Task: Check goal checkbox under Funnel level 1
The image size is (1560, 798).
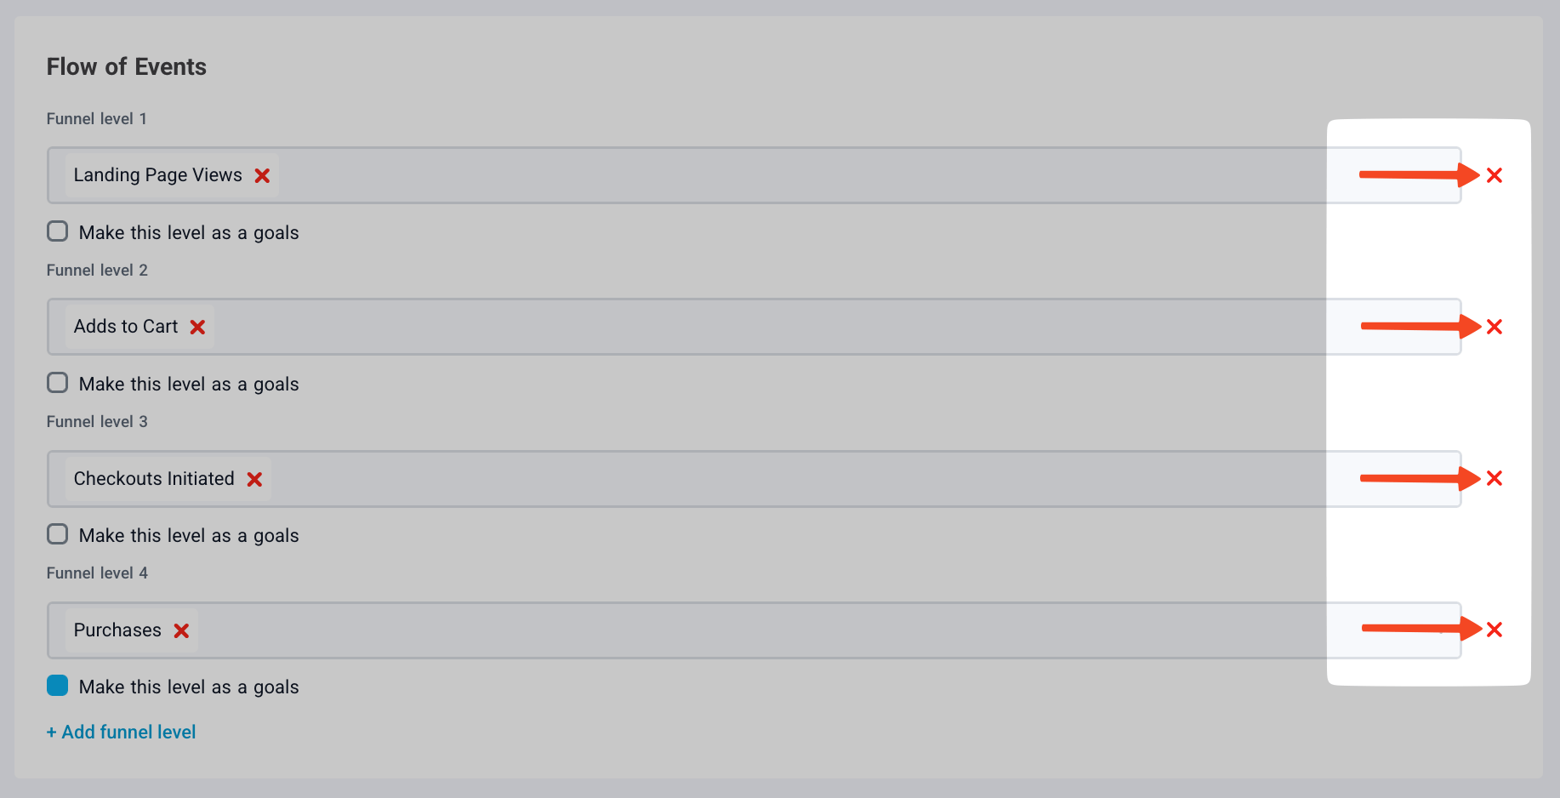Action: (58, 231)
